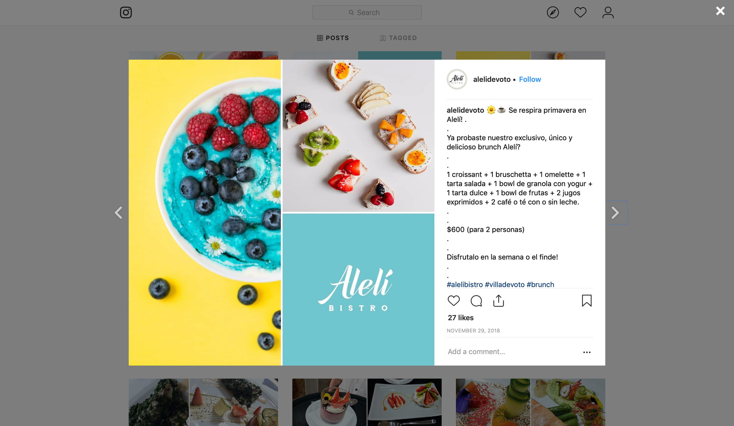Go to the next post arrow
Screen dimensions: 734x426
point(615,213)
